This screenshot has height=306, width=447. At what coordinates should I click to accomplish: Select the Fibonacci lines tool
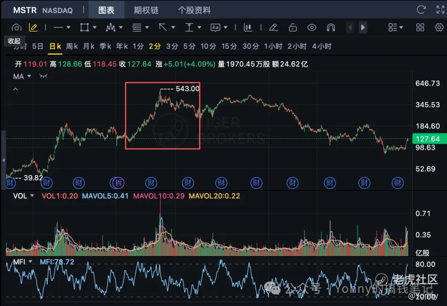[137, 27]
